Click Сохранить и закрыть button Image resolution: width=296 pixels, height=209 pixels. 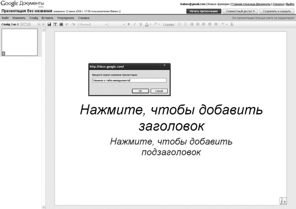(277, 11)
